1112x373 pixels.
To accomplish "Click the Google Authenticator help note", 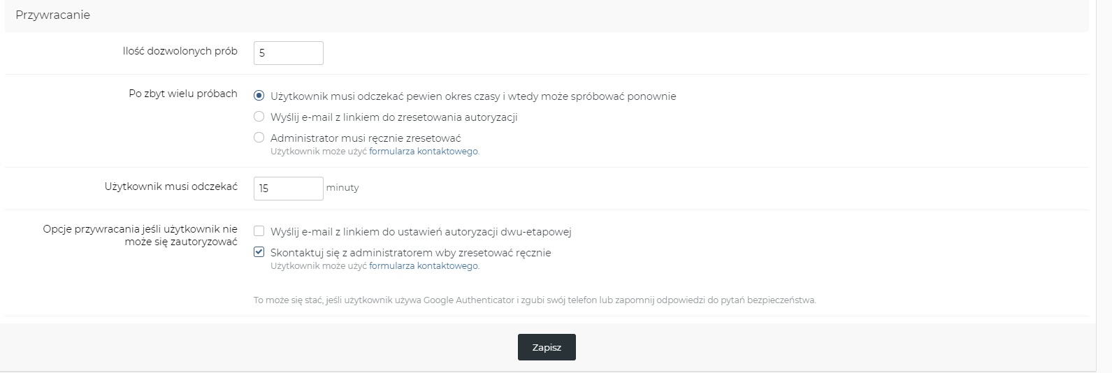I will click(x=535, y=300).
